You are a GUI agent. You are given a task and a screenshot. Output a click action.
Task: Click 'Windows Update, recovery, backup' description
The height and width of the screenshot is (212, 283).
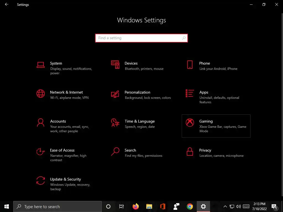70,187
